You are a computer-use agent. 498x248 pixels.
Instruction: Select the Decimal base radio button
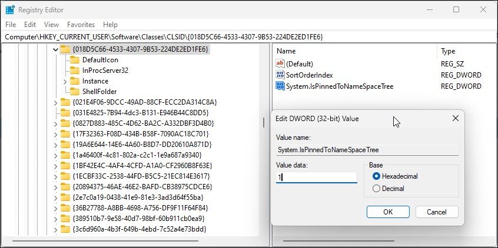pyautogui.click(x=376, y=189)
